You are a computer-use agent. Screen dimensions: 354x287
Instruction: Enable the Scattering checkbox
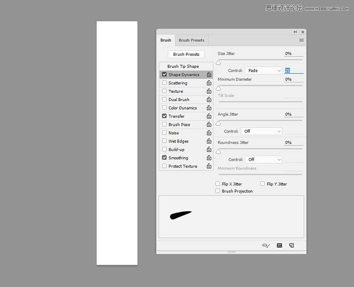click(164, 83)
